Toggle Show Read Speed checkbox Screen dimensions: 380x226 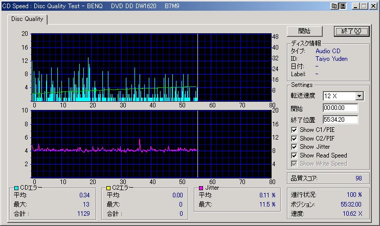tap(294, 155)
